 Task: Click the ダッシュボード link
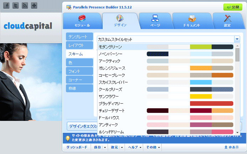tap(77, 147)
